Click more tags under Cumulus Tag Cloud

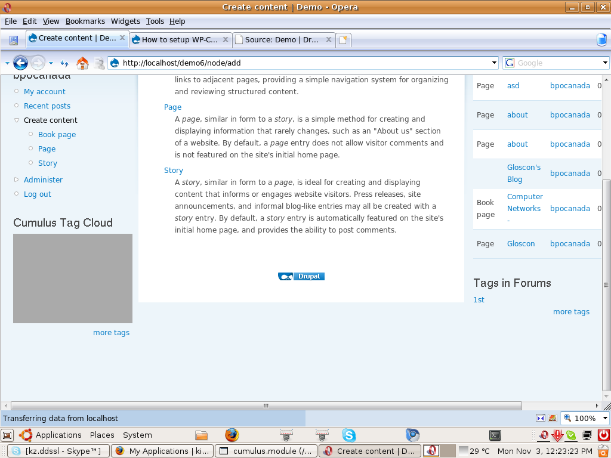tap(111, 332)
